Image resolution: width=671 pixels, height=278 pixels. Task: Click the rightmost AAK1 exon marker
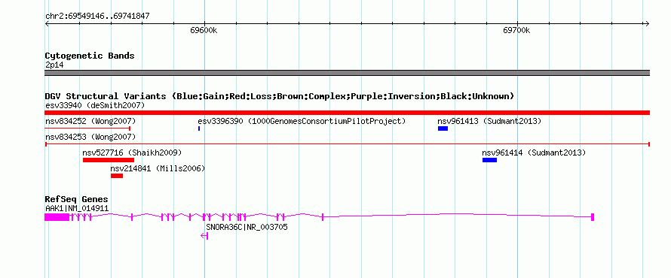(x=593, y=217)
